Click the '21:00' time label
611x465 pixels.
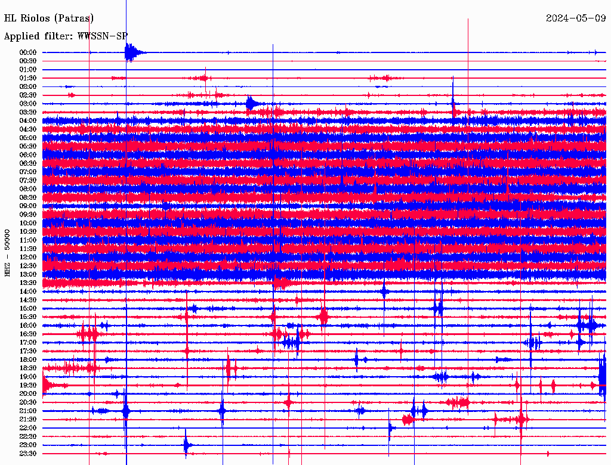click(x=28, y=411)
